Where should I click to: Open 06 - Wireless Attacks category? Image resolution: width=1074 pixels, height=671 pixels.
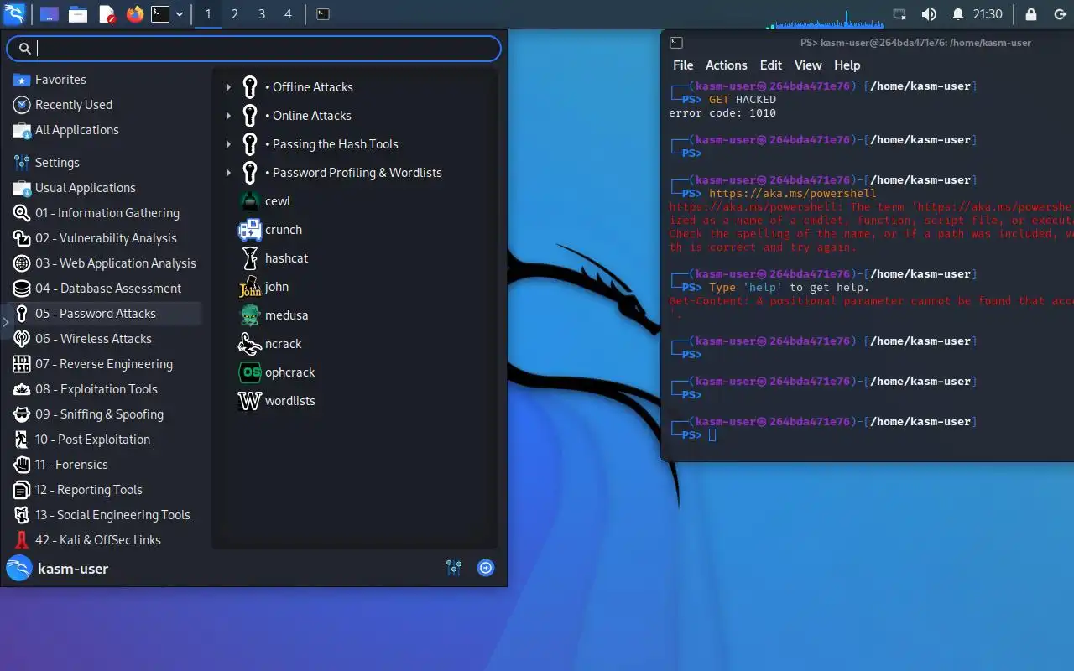(x=106, y=339)
